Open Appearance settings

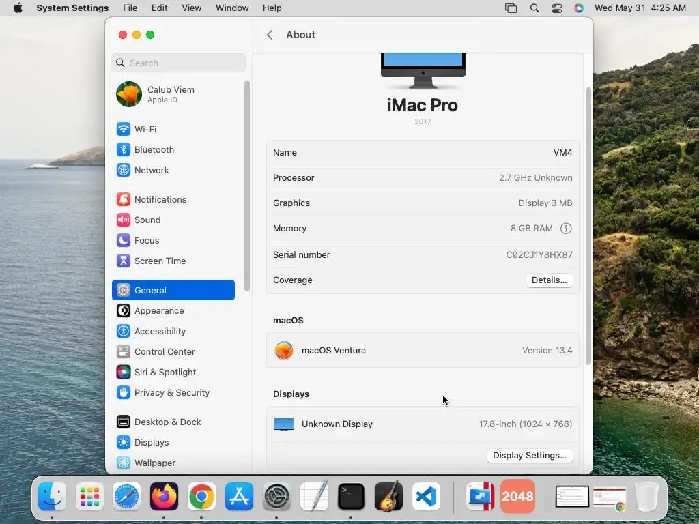[173, 311]
